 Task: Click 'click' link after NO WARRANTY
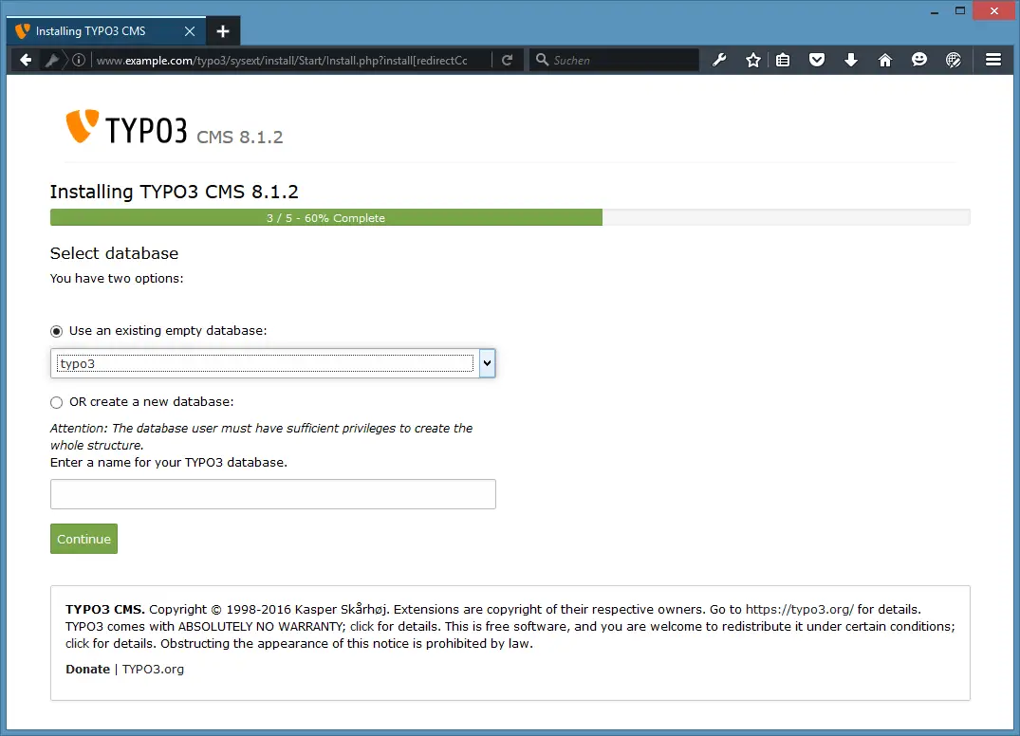[x=362, y=626]
